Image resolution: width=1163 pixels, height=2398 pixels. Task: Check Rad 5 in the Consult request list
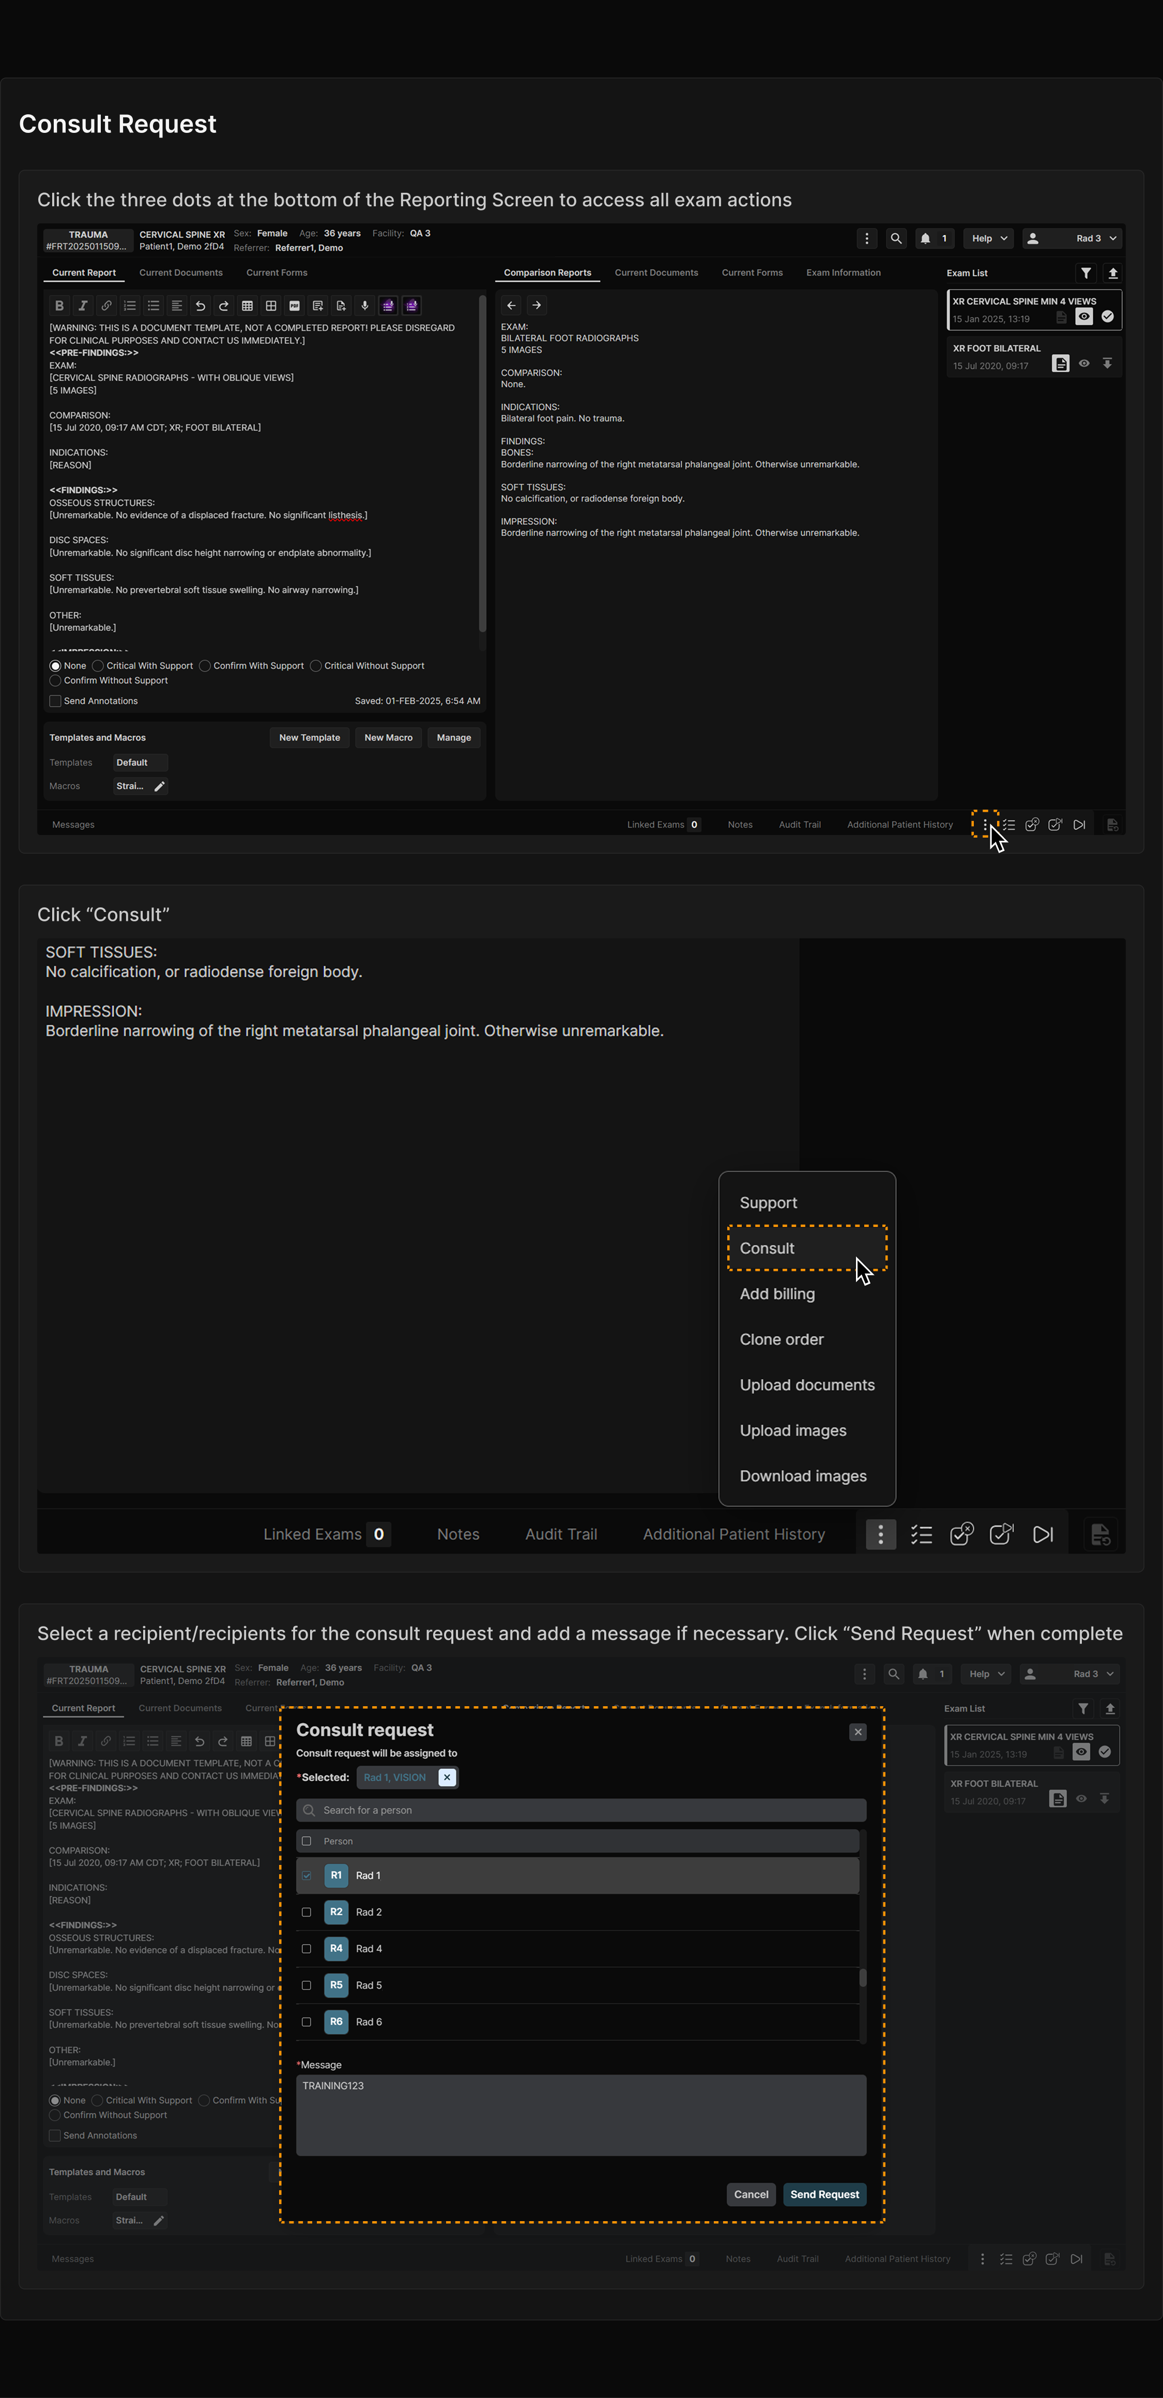[x=307, y=1985]
